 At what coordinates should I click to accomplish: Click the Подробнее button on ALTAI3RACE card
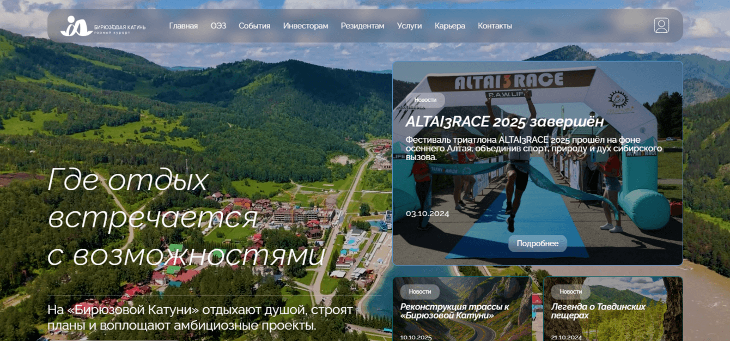coord(538,243)
